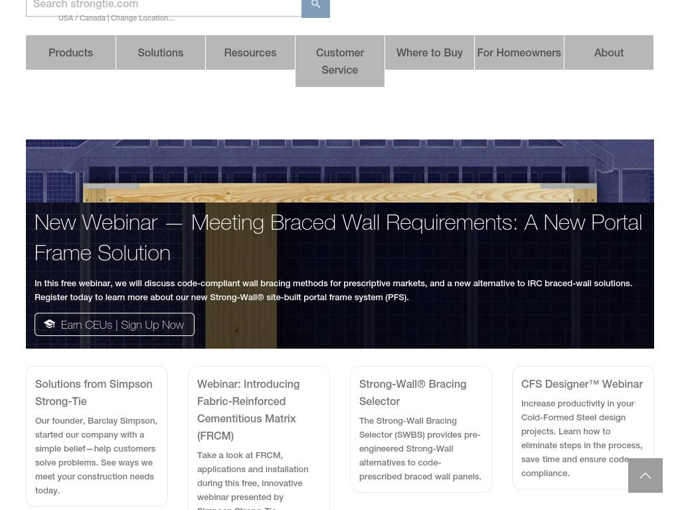
Task: Click text 'The Strong-Wall Bracing' description
Action: coord(408,420)
